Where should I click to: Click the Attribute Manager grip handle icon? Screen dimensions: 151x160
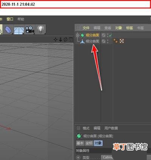pyautogui.click(x=78, y=128)
